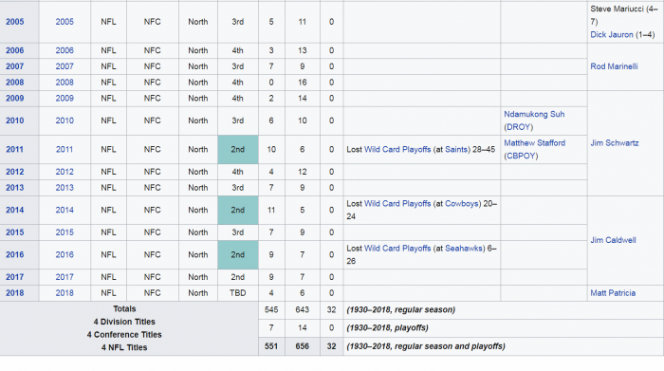Click the Jim Caldwell link

613,240
